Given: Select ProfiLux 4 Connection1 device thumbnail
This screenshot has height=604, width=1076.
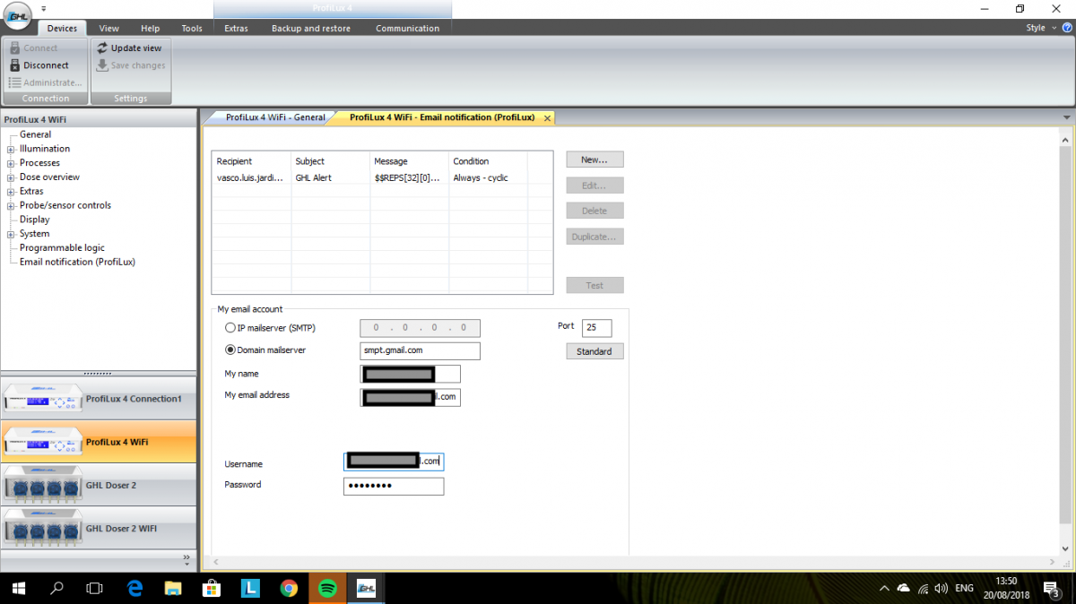Looking at the screenshot, I should (x=42, y=400).
